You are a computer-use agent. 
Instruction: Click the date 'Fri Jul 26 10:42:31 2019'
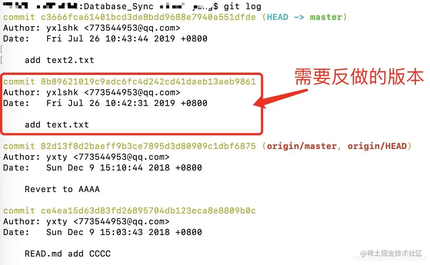(x=110, y=103)
